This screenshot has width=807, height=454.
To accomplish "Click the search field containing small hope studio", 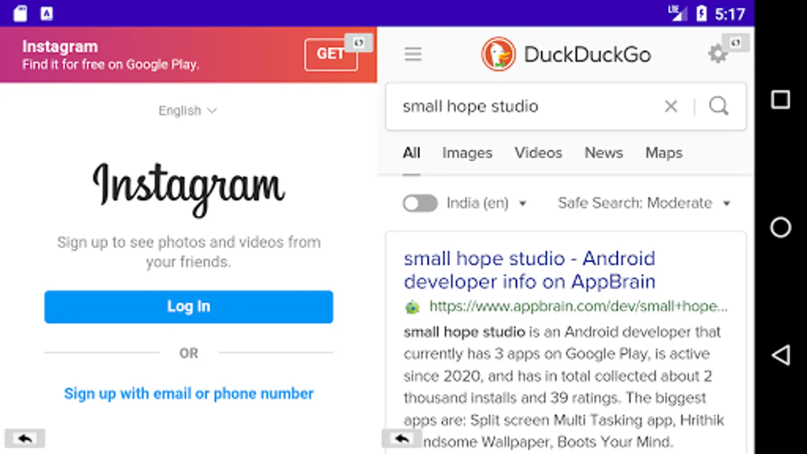I will (x=566, y=106).
